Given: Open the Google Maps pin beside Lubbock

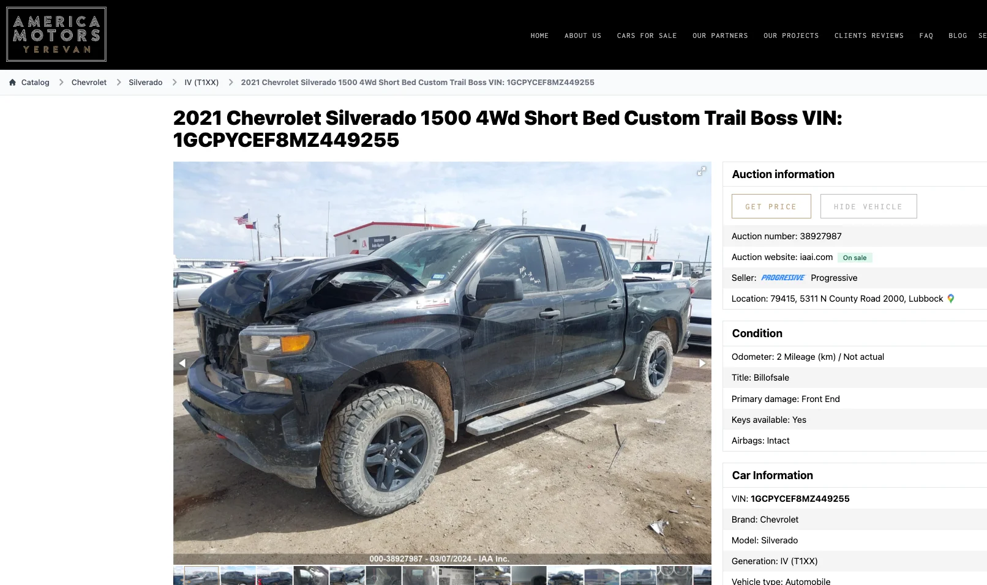Looking at the screenshot, I should tap(951, 299).
